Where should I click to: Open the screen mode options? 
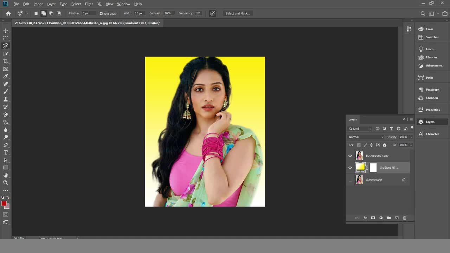[x=6, y=222]
